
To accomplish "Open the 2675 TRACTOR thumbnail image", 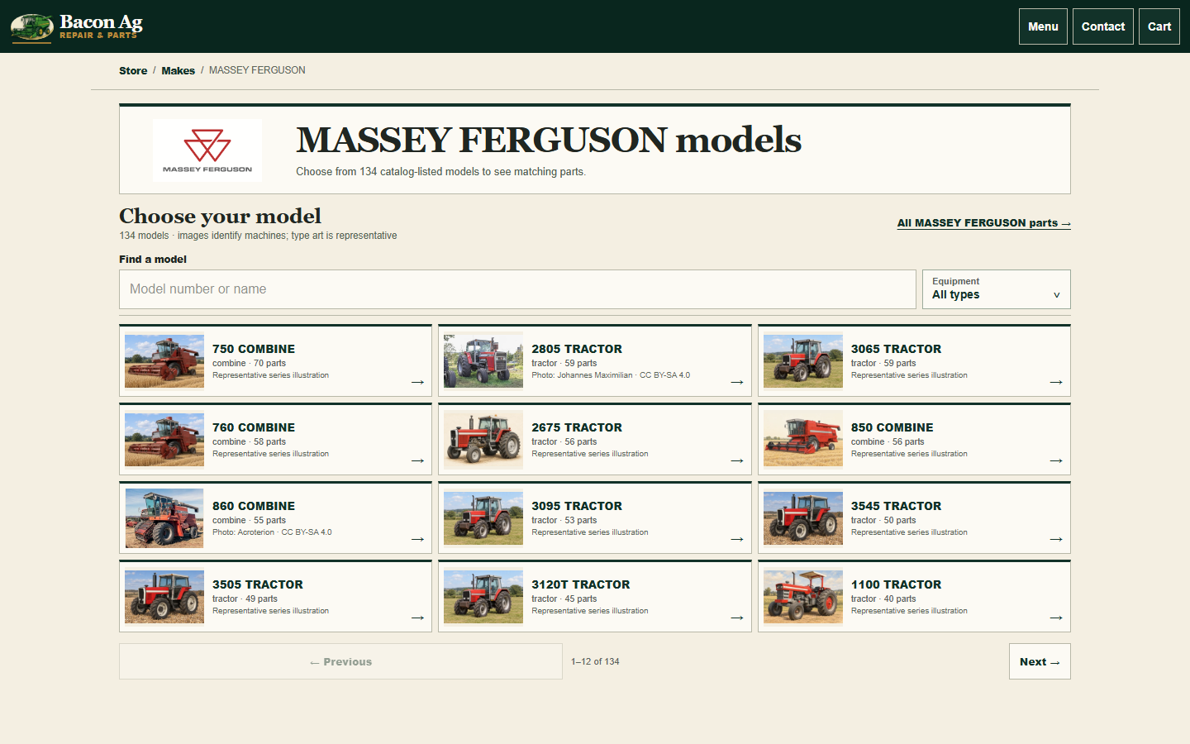I will tap(483, 440).
